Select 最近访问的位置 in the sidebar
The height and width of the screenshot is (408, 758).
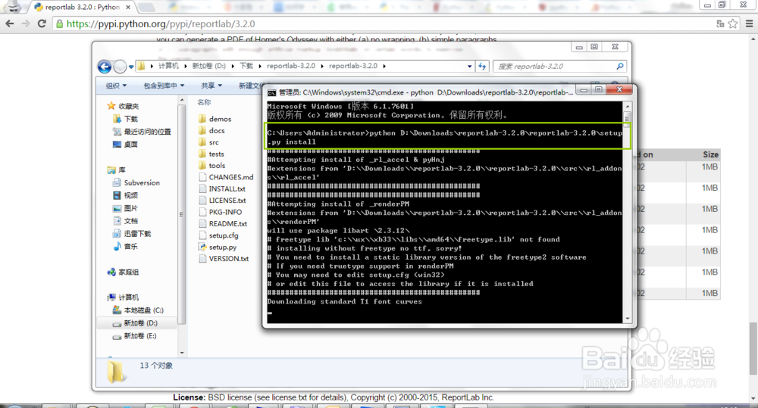(143, 132)
